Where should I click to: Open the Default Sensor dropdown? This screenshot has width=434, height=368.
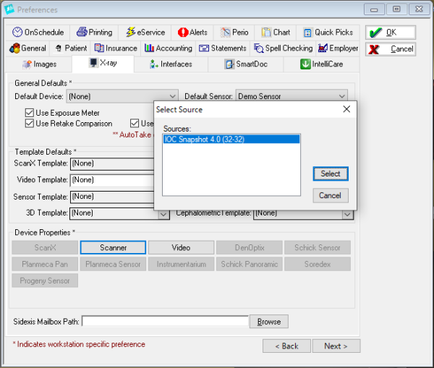(341, 96)
